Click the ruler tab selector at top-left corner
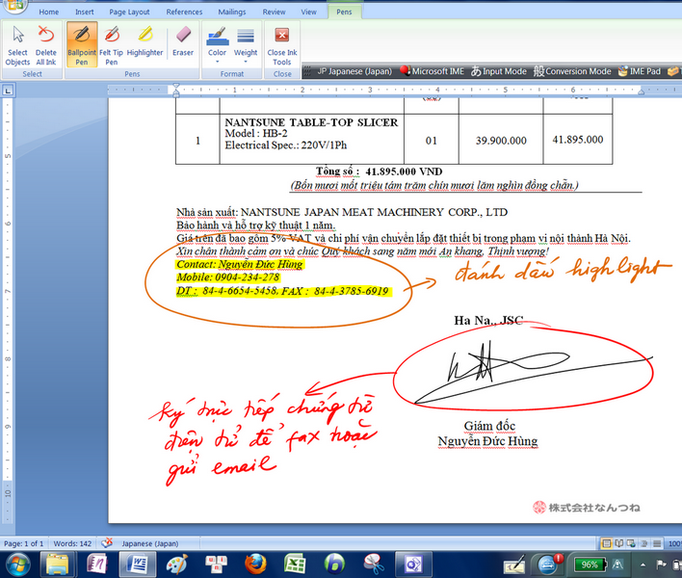This screenshot has width=682, height=578. pyautogui.click(x=8, y=90)
